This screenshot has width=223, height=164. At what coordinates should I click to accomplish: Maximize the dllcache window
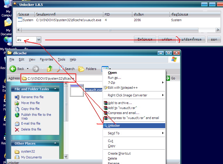[x=168, y=53]
